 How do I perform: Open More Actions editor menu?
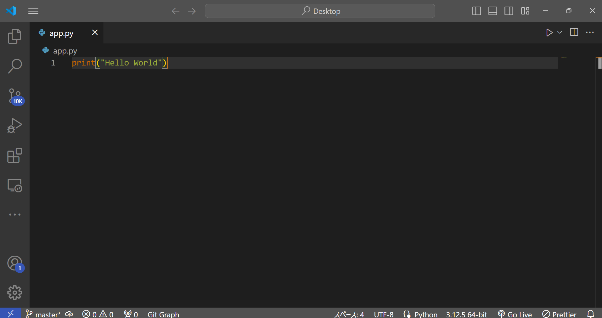(x=590, y=32)
